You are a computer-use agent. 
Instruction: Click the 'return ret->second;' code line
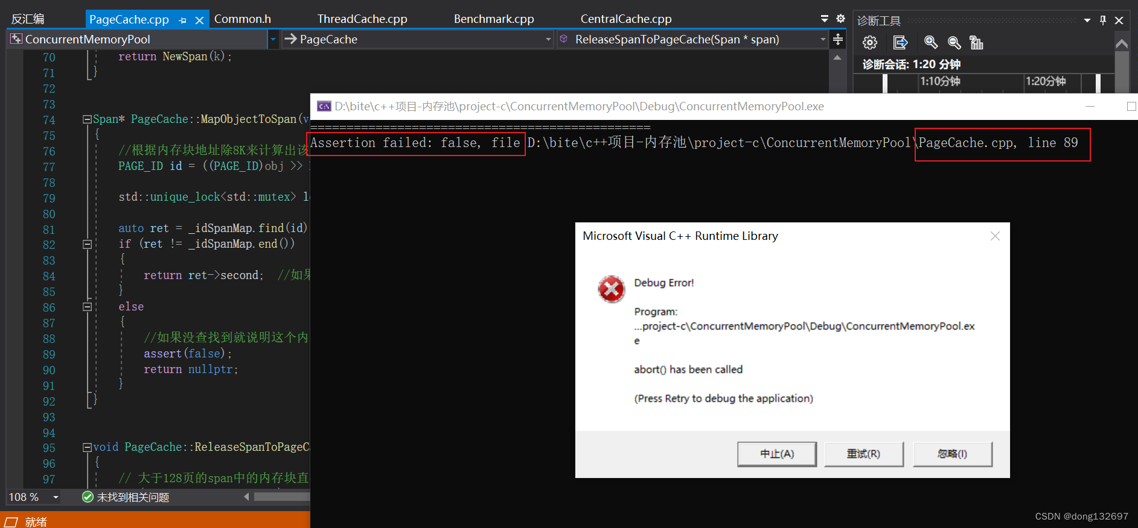(x=203, y=275)
